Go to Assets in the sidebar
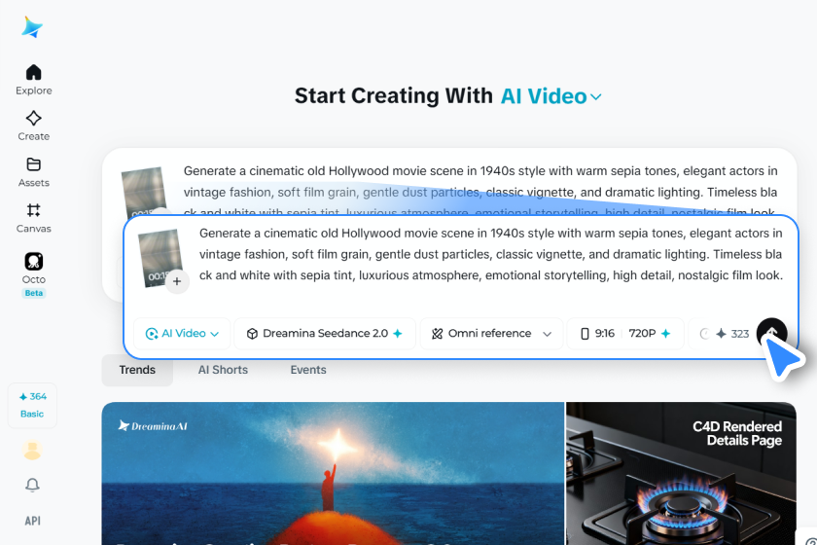This screenshot has height=545, width=817. (33, 172)
